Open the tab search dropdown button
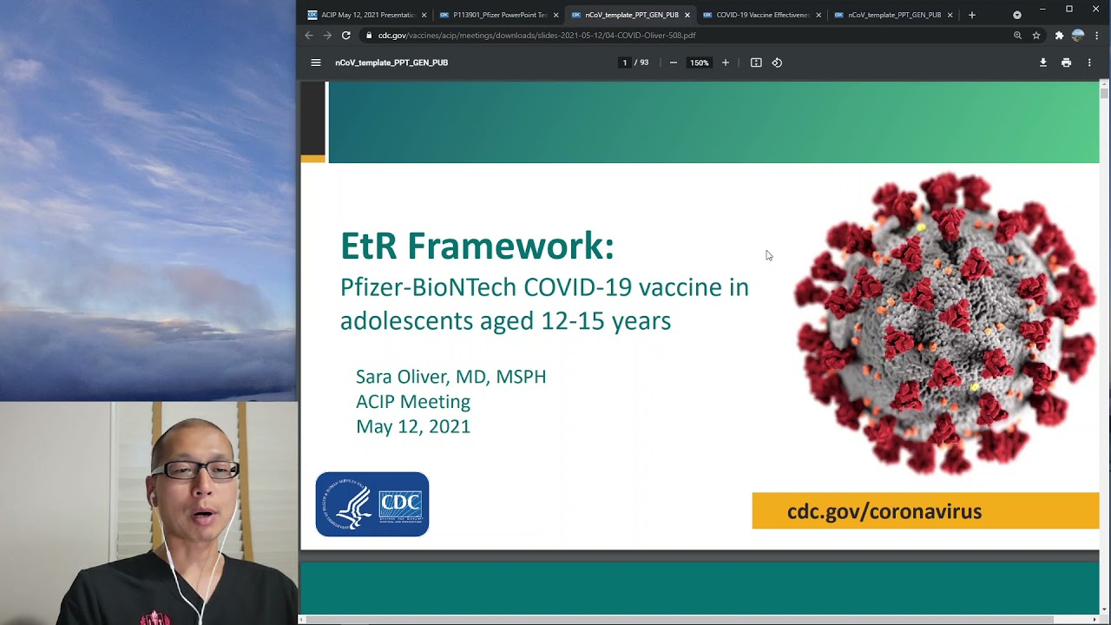This screenshot has width=1111, height=625. point(1017,15)
